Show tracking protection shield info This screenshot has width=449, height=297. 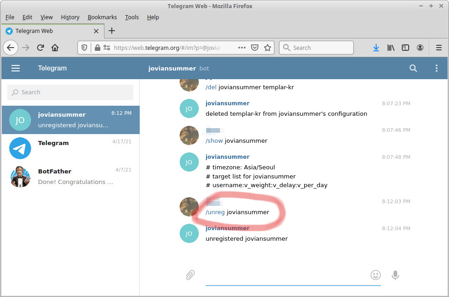click(84, 48)
